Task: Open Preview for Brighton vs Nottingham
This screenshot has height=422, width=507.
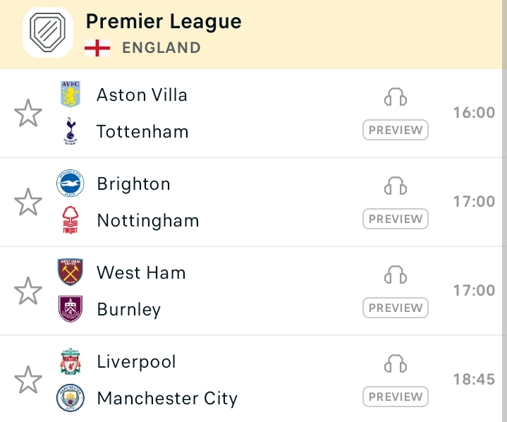Action: pyautogui.click(x=396, y=219)
